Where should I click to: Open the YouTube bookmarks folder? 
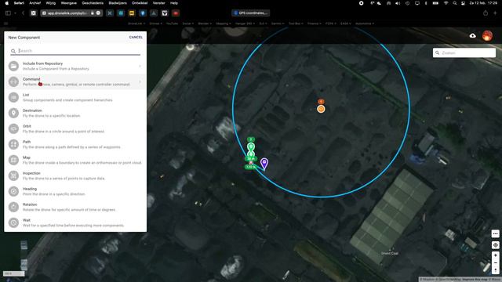coord(172,23)
